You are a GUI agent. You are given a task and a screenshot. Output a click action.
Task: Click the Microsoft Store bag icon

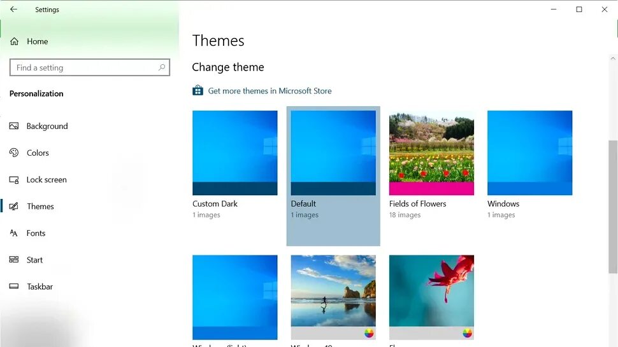coord(198,90)
